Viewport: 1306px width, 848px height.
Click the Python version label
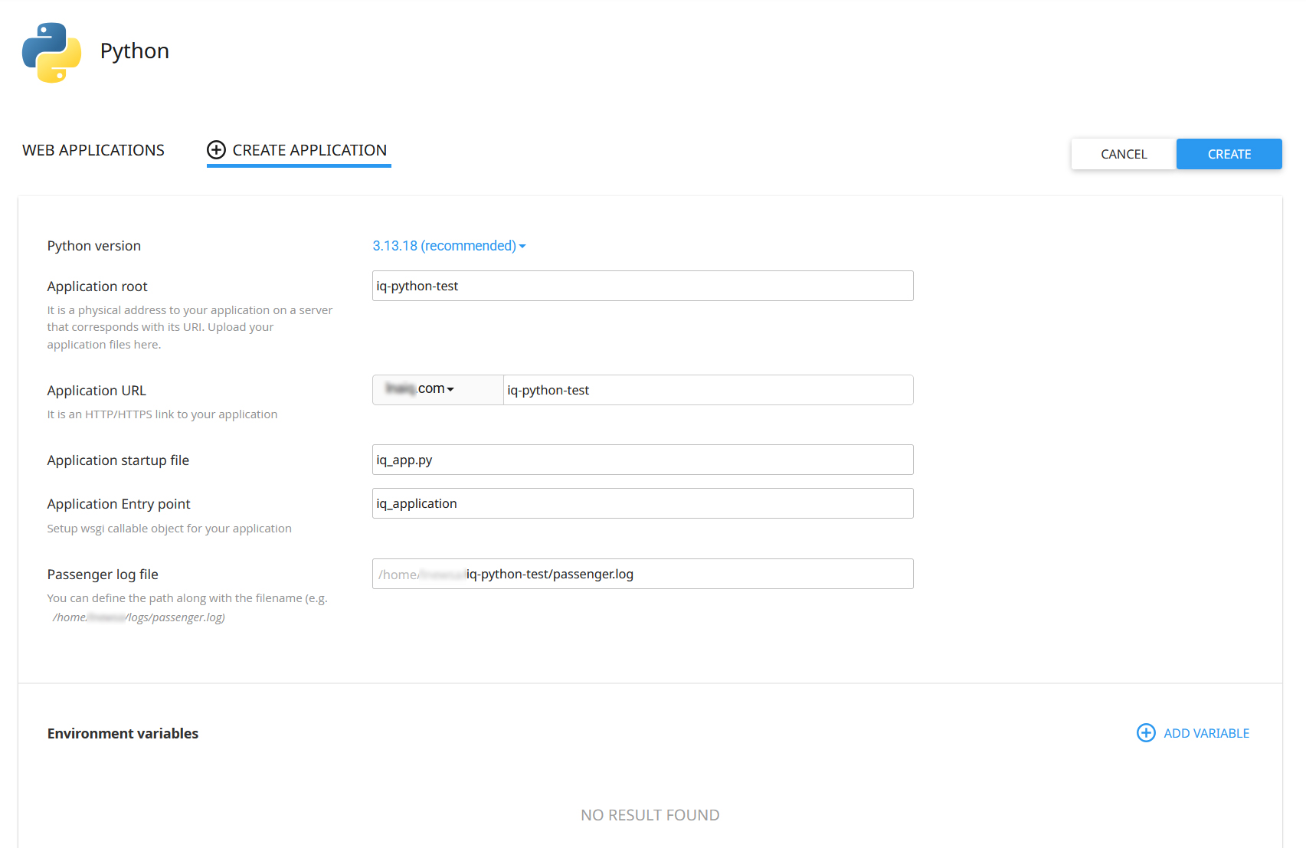[x=94, y=246]
